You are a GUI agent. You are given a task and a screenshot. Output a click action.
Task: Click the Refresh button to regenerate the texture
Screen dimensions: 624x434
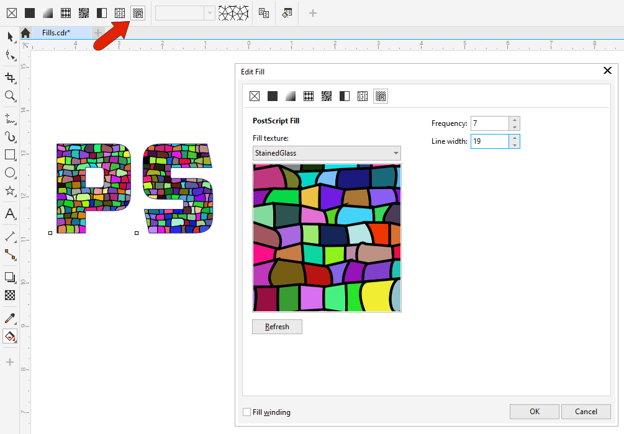coord(276,326)
